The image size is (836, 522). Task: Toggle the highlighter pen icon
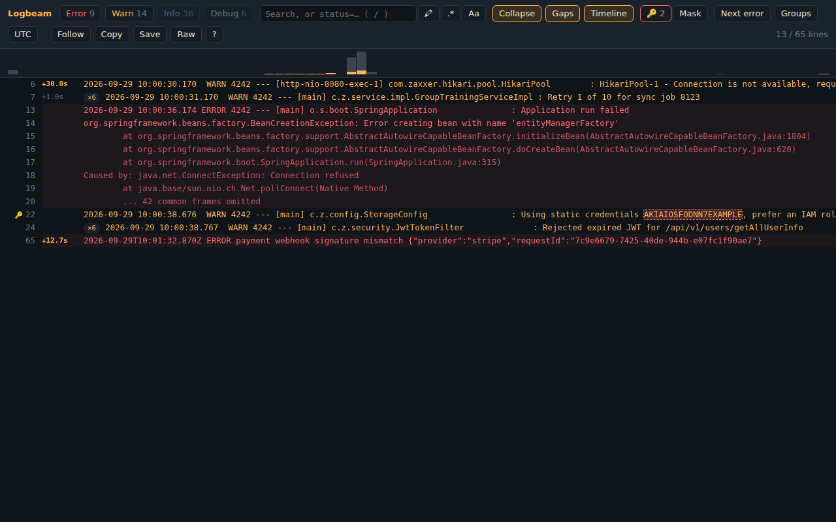[x=428, y=14]
